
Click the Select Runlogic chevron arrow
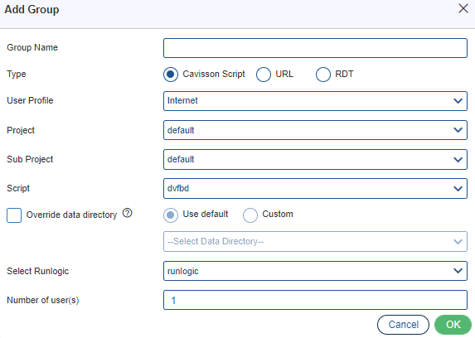[x=458, y=271]
